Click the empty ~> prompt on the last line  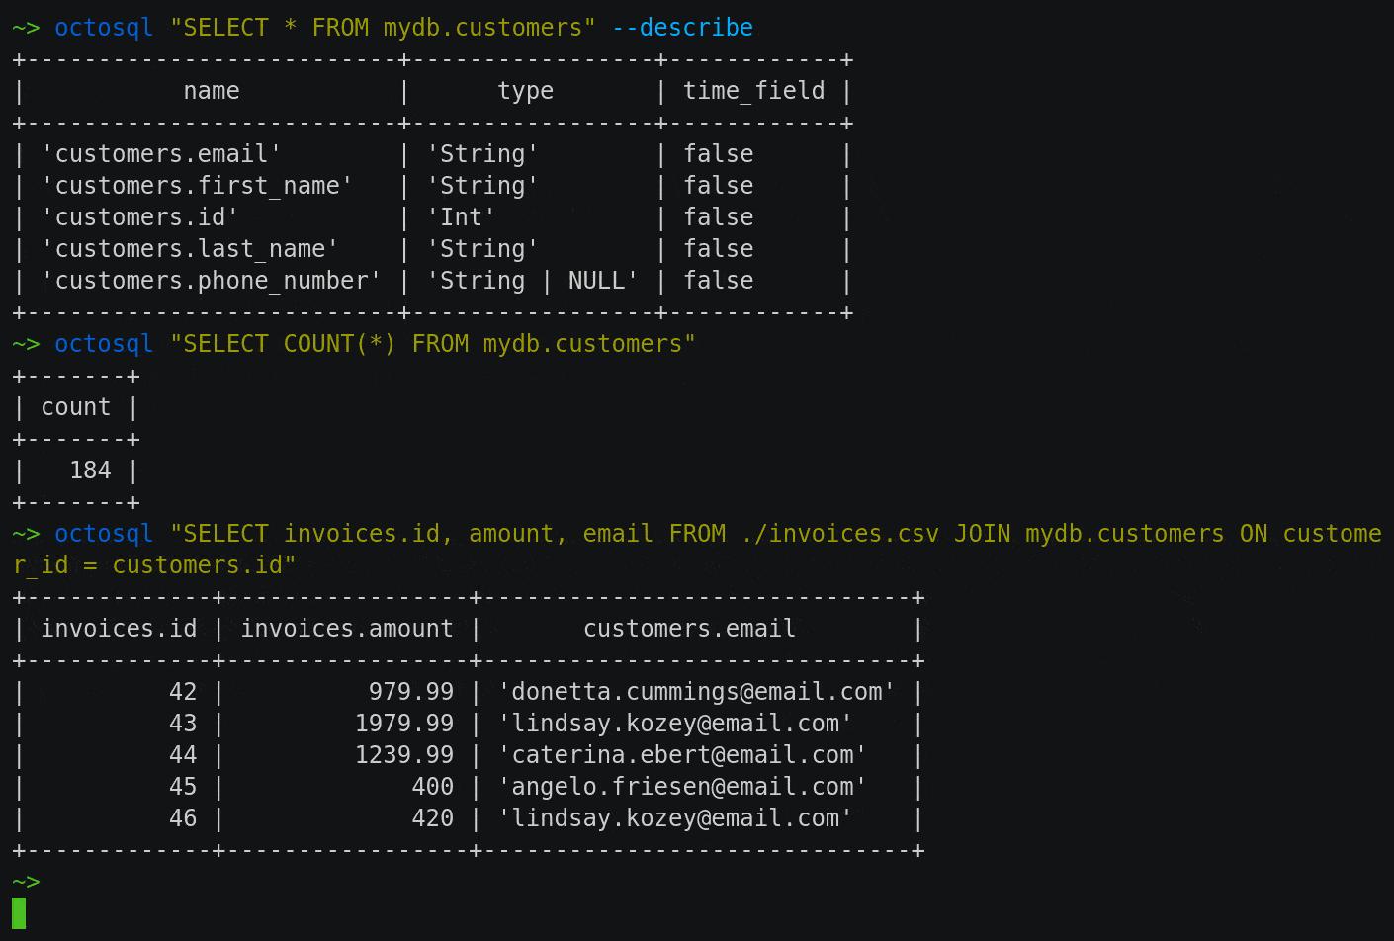tap(26, 881)
